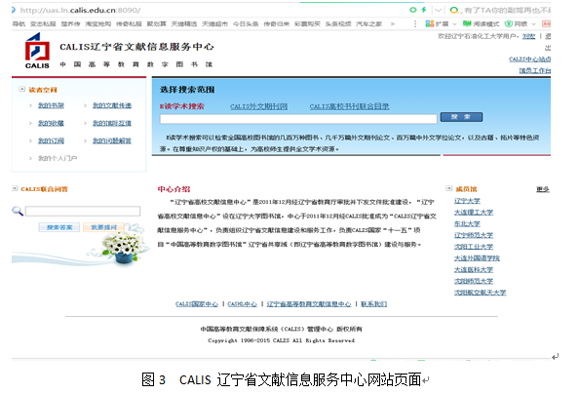Switch to CALIS高校书刊联合目录 search scope

[x=349, y=106]
